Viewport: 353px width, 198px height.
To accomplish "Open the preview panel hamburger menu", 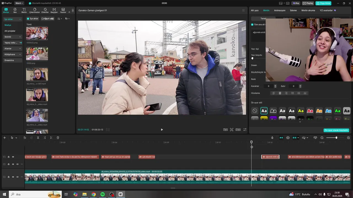I will (243, 10).
